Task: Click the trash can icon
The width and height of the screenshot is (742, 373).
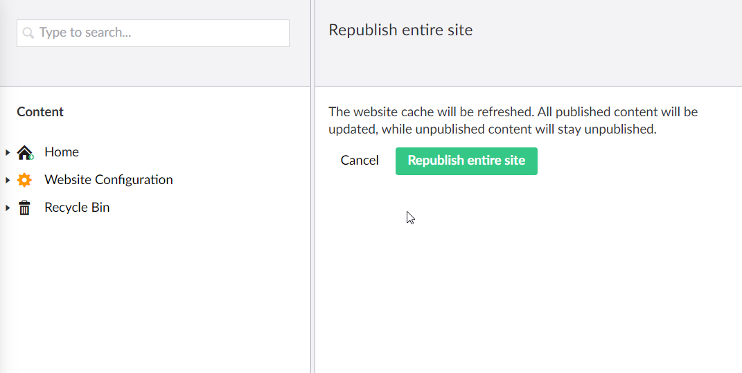Action: coord(25,208)
